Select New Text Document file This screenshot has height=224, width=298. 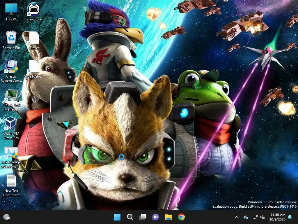[x=11, y=186]
